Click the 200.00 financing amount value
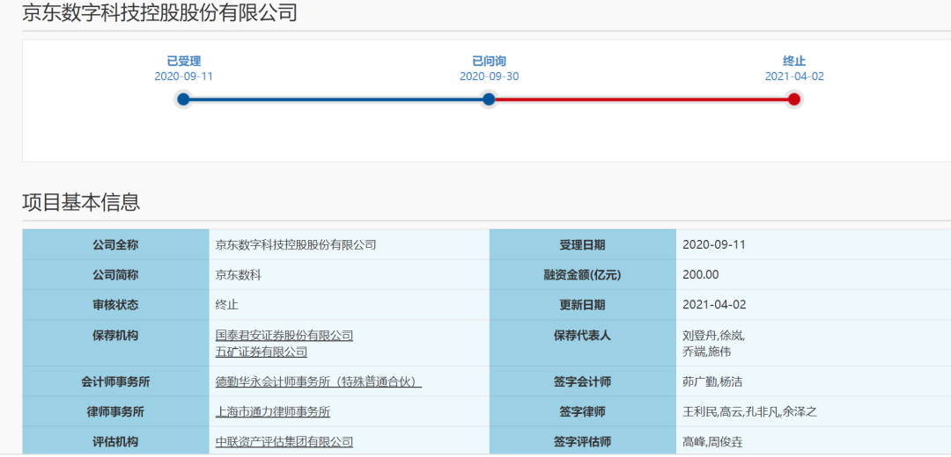 coord(701,275)
